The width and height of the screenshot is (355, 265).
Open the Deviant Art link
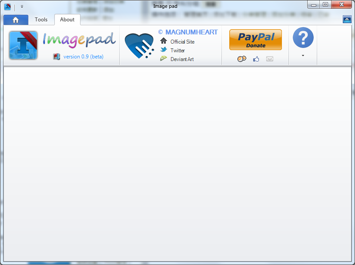tap(182, 59)
